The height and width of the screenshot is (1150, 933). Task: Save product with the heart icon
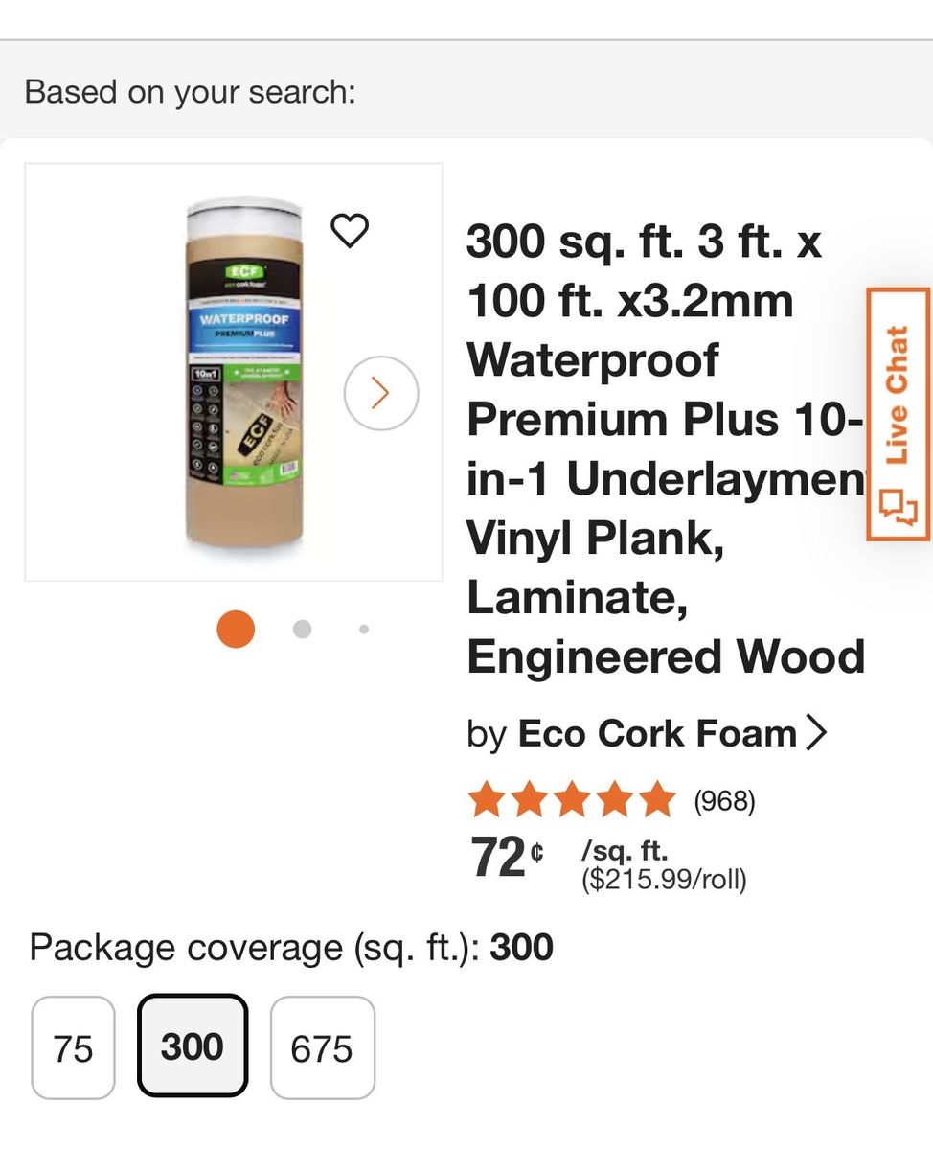pyautogui.click(x=350, y=231)
